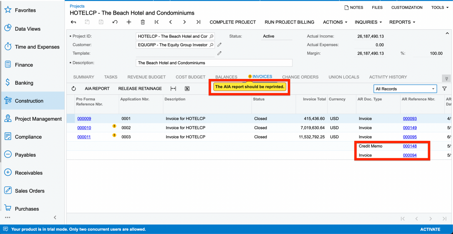
Task: Click the undo arrow in the toolbar
Action: (115, 22)
